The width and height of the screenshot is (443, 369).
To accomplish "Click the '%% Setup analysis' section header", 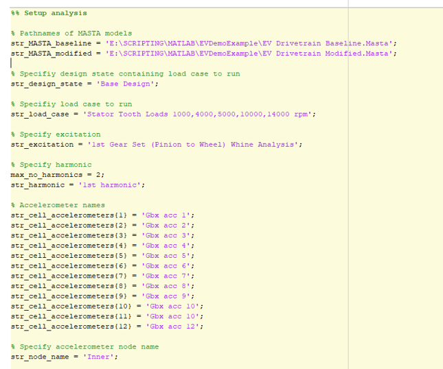I will (x=49, y=13).
